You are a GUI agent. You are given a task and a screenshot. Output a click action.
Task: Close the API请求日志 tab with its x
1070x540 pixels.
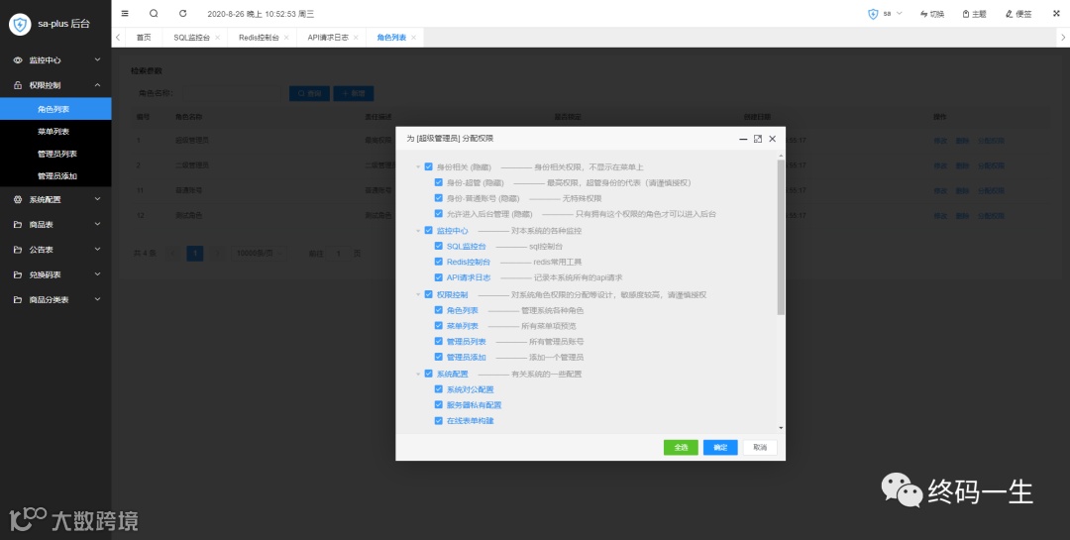pos(356,38)
